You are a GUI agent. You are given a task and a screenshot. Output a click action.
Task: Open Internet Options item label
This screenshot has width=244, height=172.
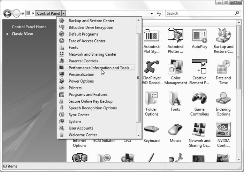[x=79, y=143]
